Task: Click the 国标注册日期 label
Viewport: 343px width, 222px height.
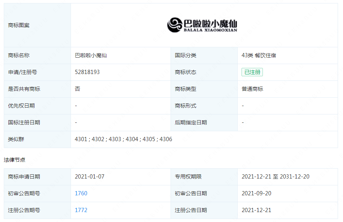Action: pos(24,122)
